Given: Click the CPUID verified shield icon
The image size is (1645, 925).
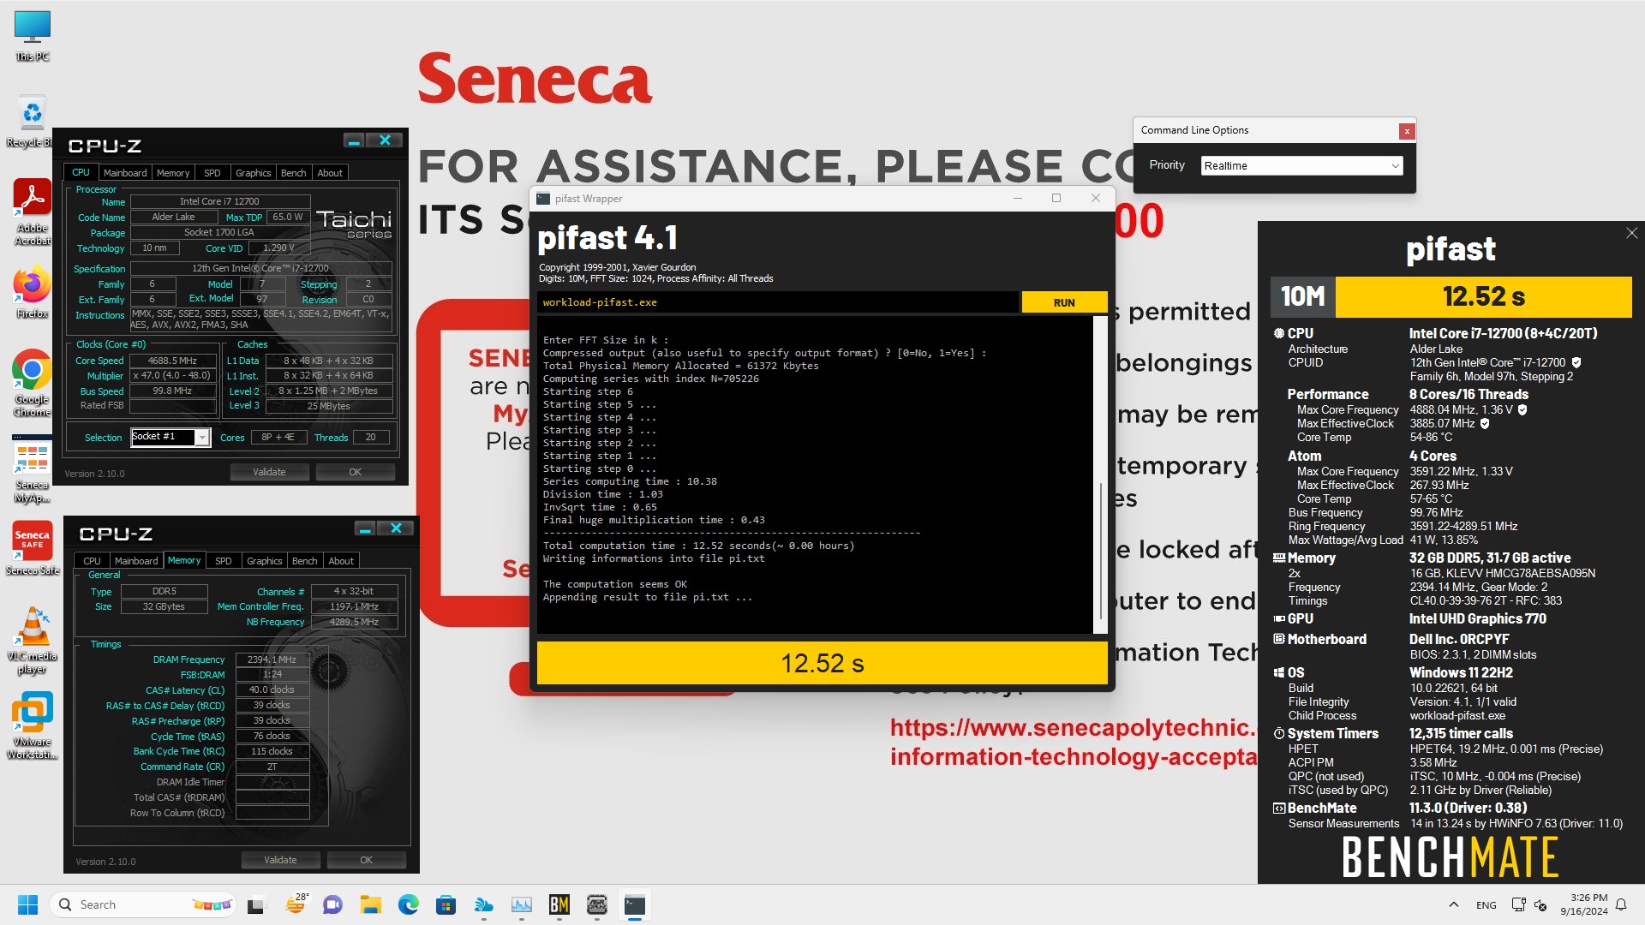Looking at the screenshot, I should coord(1576,362).
